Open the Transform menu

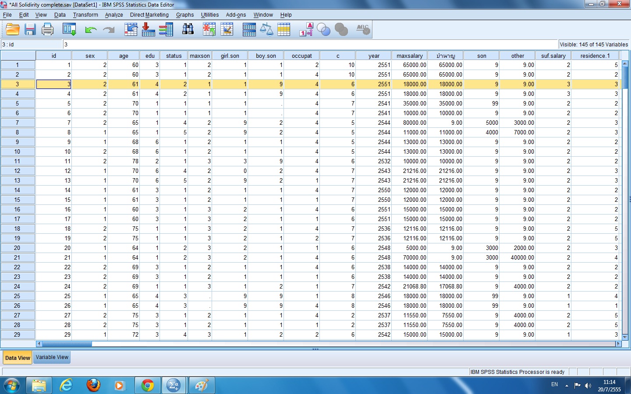pyautogui.click(x=85, y=14)
